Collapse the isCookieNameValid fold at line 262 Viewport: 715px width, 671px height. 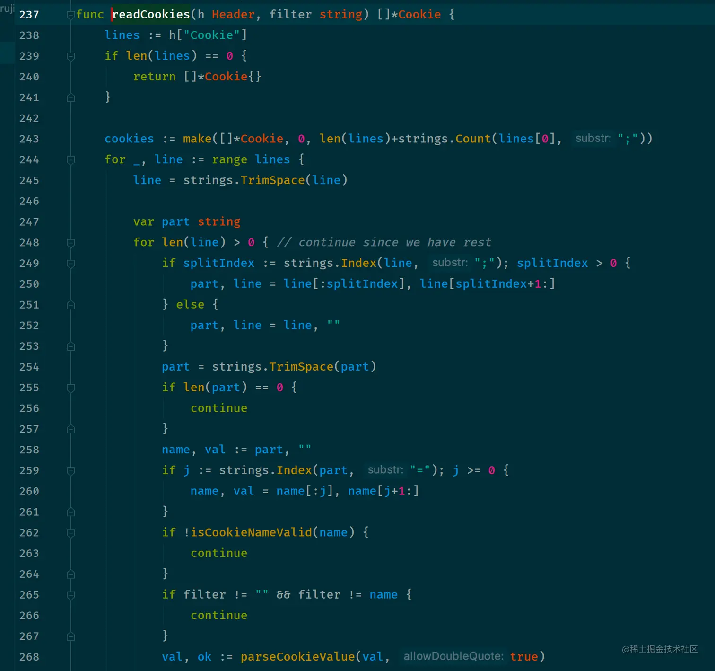click(71, 533)
